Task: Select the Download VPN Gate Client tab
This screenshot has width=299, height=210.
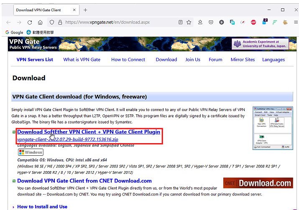Action: click(46, 10)
